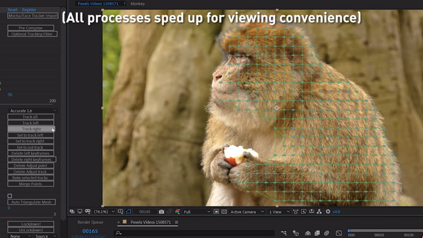Viewport: 423px width, 238px height.
Task: Click the Reset Exposure icon
Action: coord(328,212)
